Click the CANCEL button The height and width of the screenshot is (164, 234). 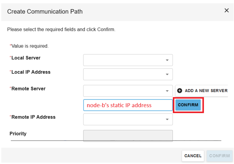click(193, 156)
